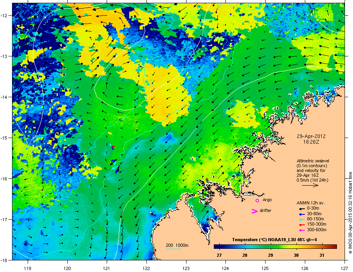This screenshot has height=272, width=353.
Task: Click the 'Argo' legend label
Action: [x=267, y=200]
